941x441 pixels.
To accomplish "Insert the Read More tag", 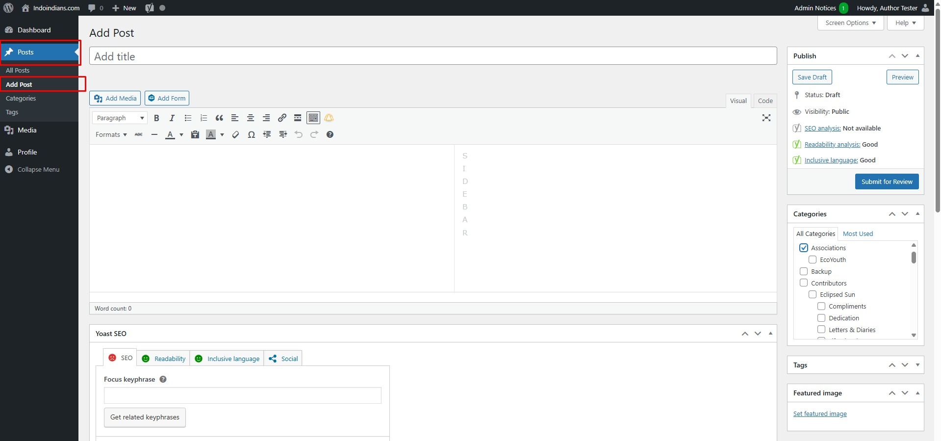I will click(298, 118).
